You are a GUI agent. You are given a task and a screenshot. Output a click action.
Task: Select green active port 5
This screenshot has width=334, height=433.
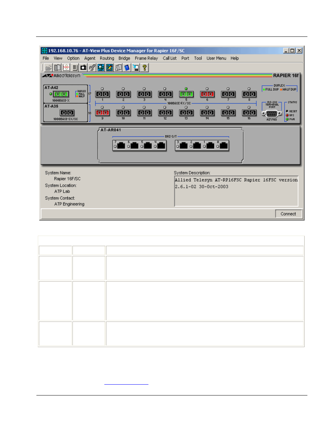(186, 94)
